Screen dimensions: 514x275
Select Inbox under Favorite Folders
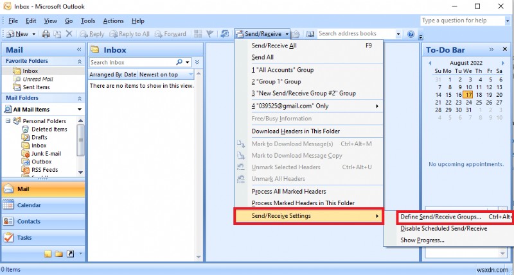30,71
